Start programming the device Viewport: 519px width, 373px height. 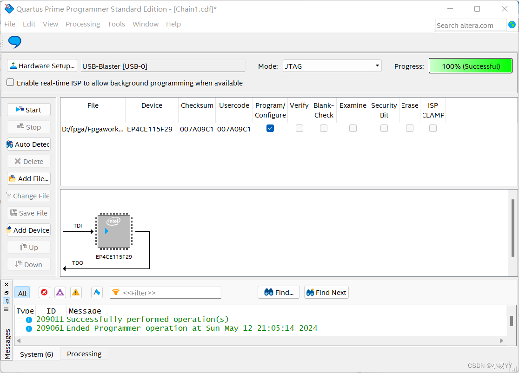29,110
